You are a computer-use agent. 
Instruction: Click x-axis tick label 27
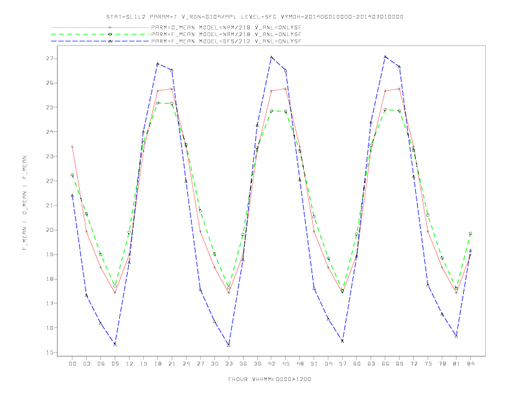[200, 364]
